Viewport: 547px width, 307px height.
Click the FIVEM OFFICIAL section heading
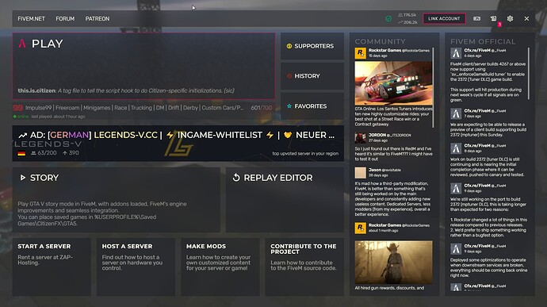(x=483, y=41)
